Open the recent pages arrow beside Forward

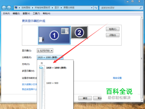click(x=12, y=8)
